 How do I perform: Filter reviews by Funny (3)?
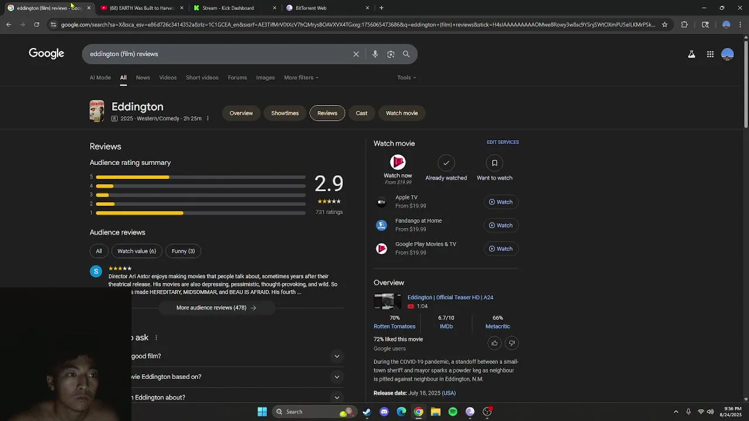183,251
